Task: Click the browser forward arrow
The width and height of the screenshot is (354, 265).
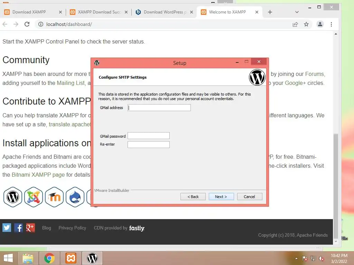Action: (x=16, y=24)
